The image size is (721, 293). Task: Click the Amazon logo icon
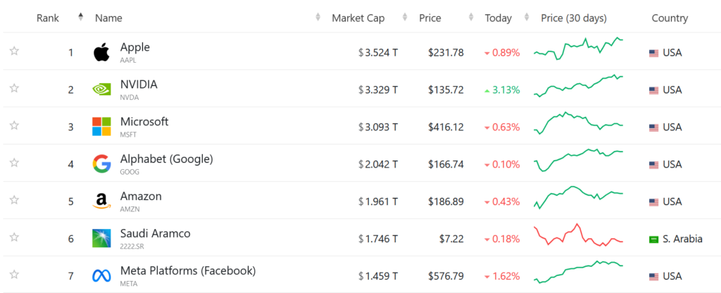pyautogui.click(x=101, y=201)
